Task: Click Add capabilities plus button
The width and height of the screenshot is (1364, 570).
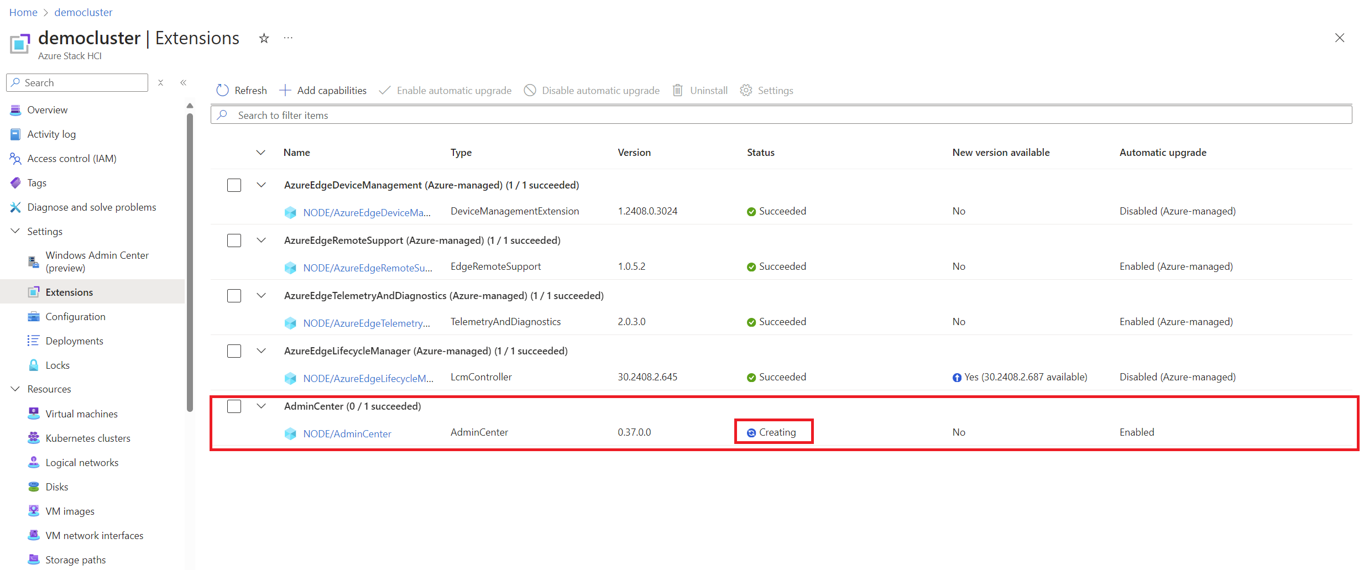Action: 323,90
